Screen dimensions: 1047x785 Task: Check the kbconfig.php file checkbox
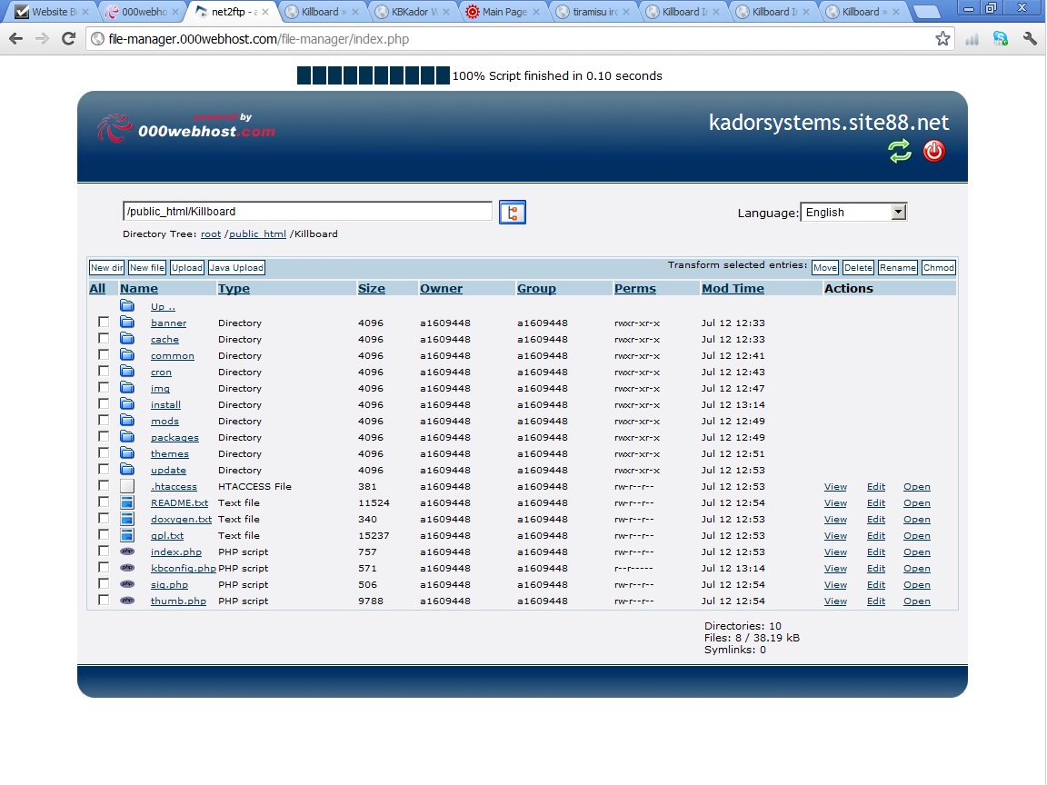click(x=104, y=567)
